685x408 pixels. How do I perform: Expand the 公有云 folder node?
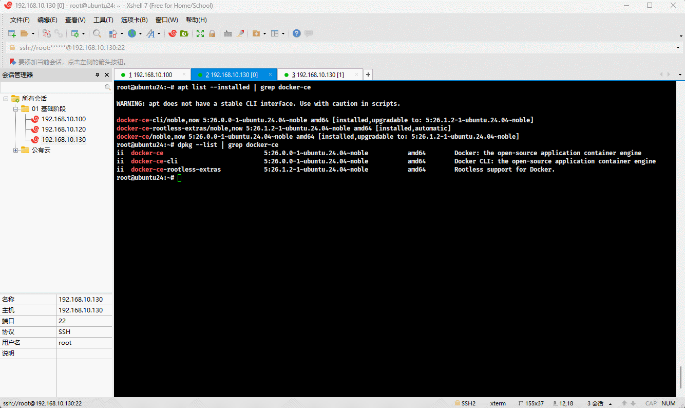coord(16,150)
